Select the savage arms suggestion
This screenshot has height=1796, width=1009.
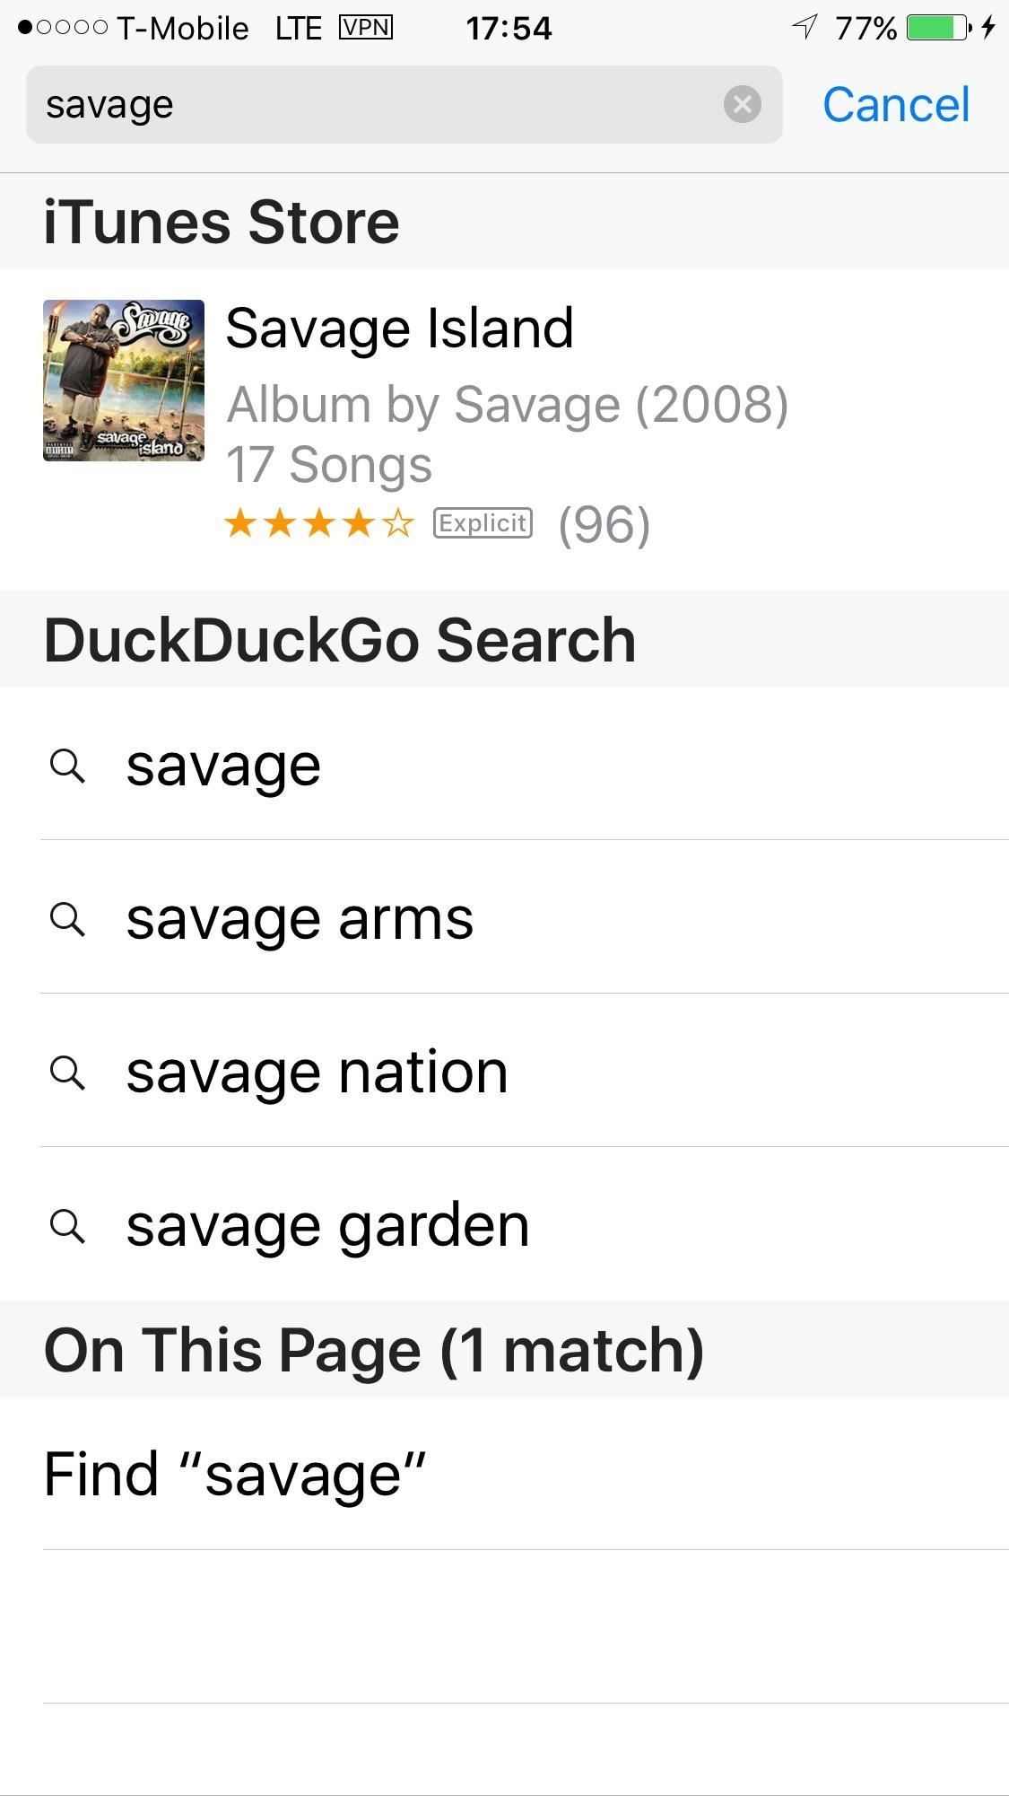click(x=300, y=919)
